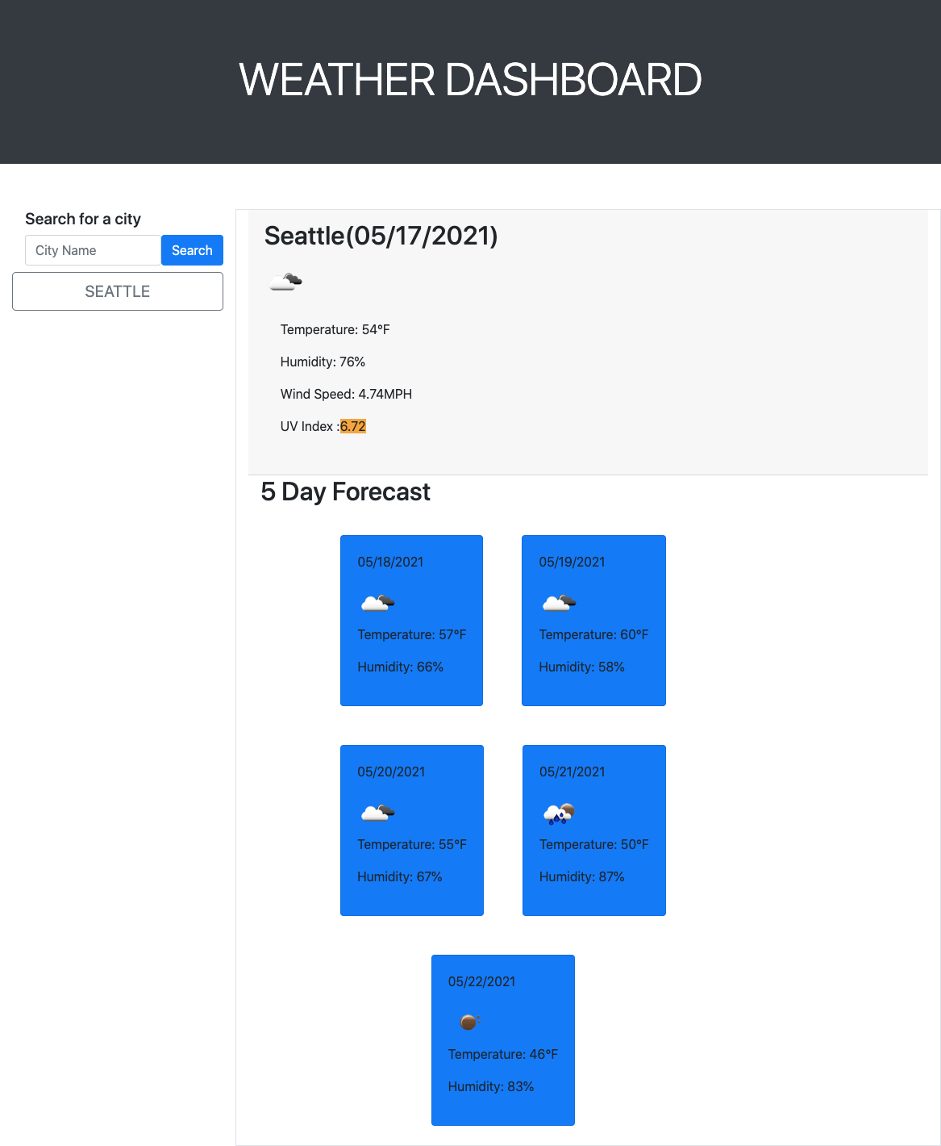Click the highlighted UV Index value 6.72
The width and height of the screenshot is (941, 1146).
click(353, 426)
